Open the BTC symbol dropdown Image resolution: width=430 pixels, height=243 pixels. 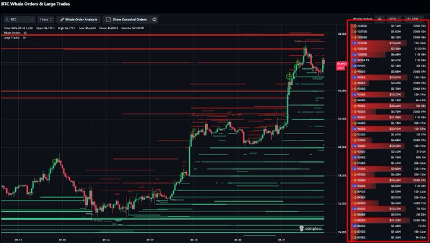pos(20,20)
